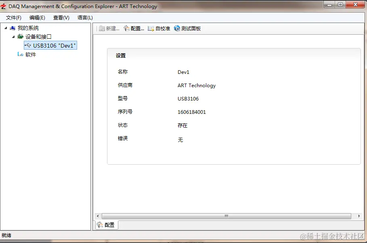Click the ART Technology vendor value
This screenshot has height=243, width=367.
click(x=197, y=86)
